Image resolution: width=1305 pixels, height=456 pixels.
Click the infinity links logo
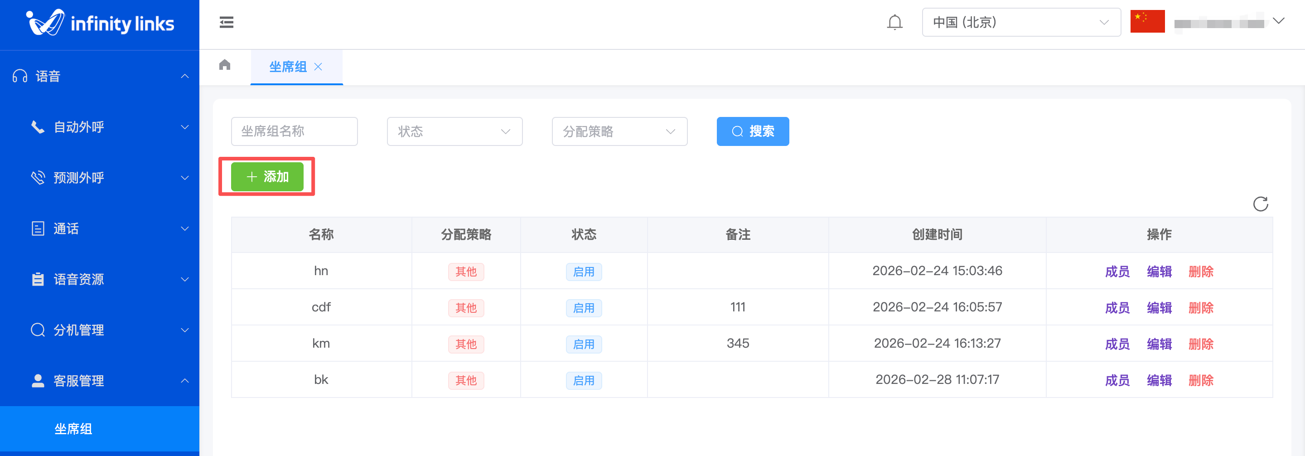coord(100,23)
